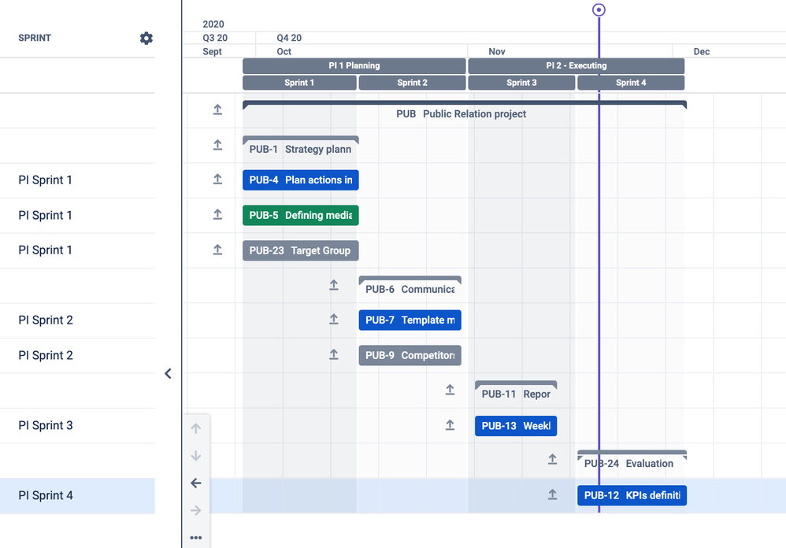Click outdent icon beside PUB-6 bar
The height and width of the screenshot is (548, 786).
334,285
